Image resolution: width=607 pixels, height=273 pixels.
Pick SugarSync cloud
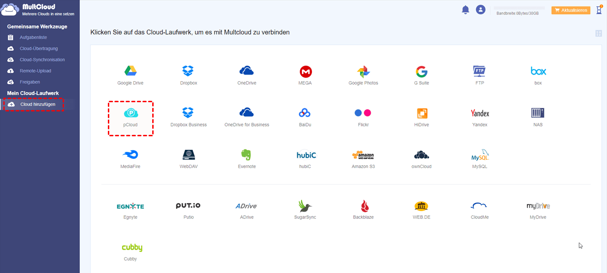point(305,206)
